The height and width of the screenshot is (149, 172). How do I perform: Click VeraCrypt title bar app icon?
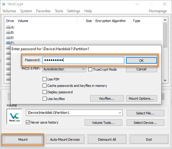click(4, 4)
